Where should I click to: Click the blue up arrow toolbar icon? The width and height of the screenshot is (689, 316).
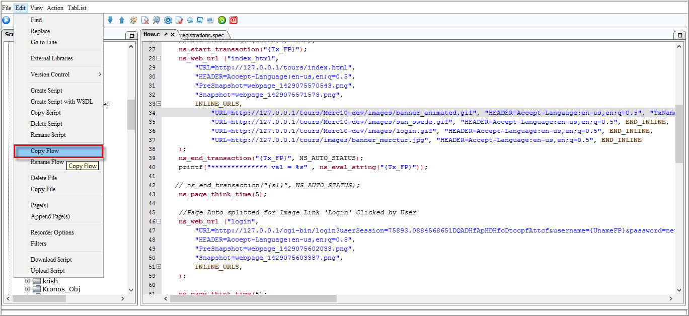121,20
